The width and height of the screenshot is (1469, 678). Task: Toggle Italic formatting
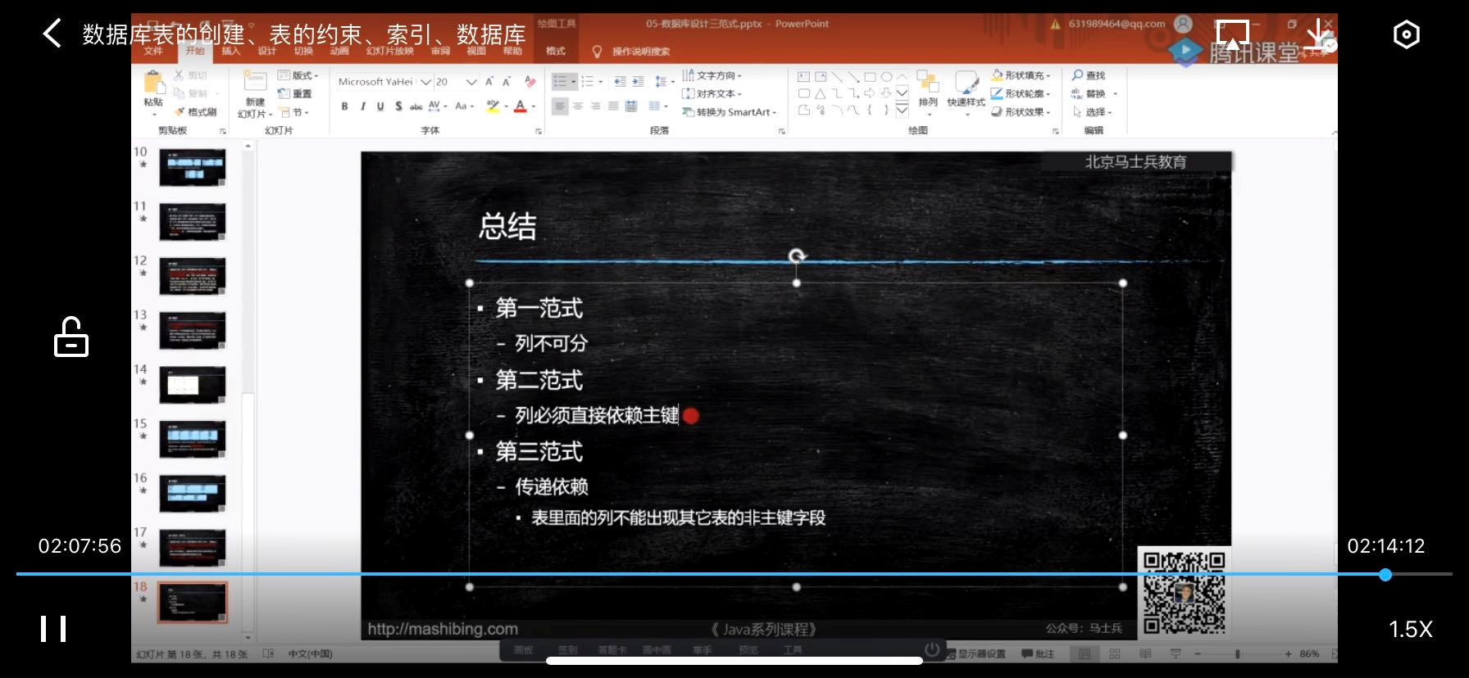[x=362, y=106]
